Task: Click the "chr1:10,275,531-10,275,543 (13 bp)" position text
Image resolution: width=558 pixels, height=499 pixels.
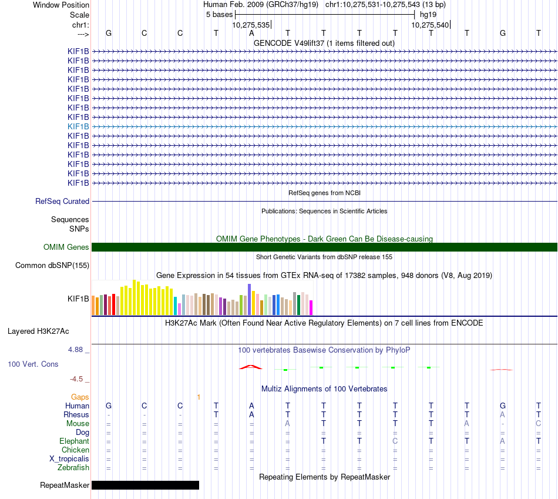Action: pyautogui.click(x=385, y=5)
